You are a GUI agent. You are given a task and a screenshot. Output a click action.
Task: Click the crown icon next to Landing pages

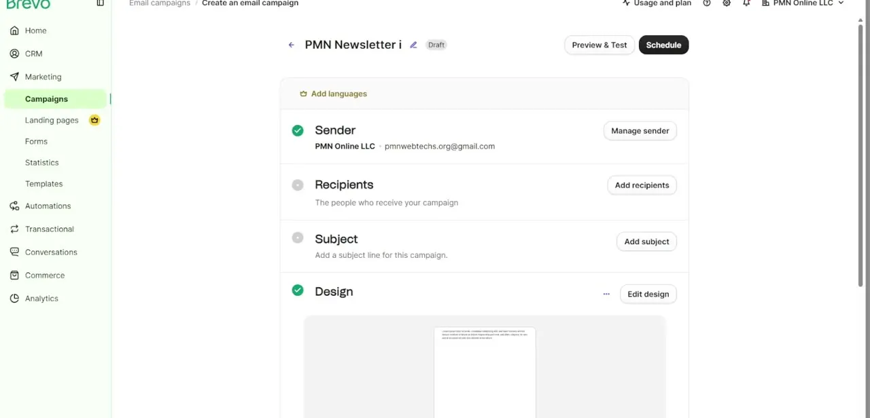[x=94, y=120]
